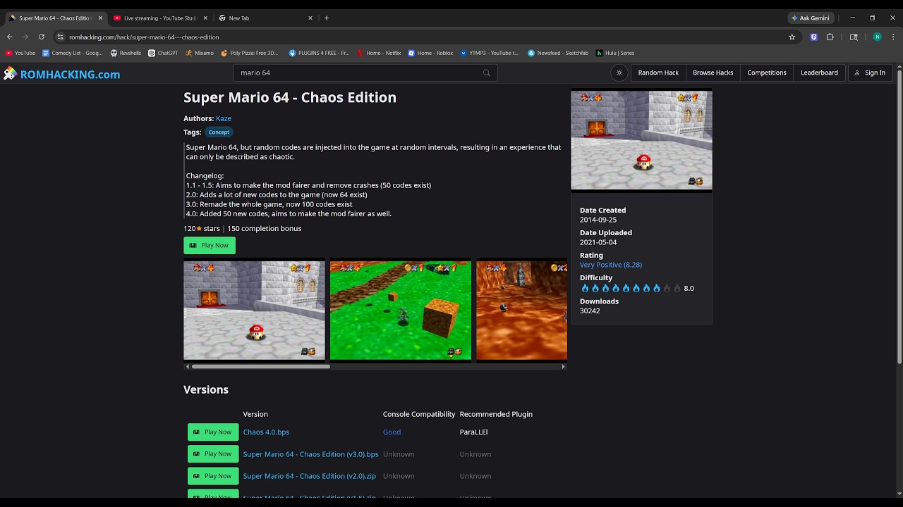Click the browser address bar URL

click(x=144, y=37)
